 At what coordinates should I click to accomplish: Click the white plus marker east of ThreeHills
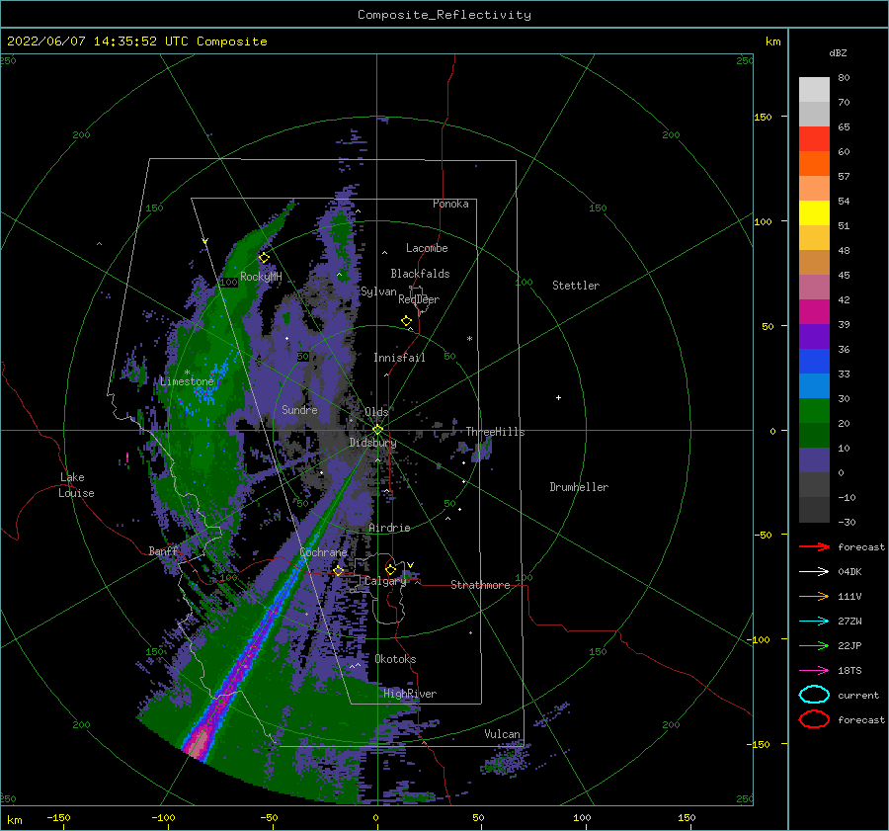558,397
